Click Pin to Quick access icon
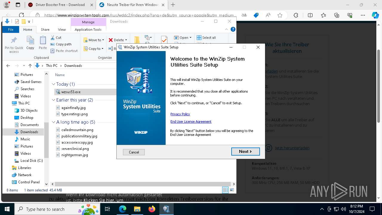The width and height of the screenshot is (382, 215). 14,45
